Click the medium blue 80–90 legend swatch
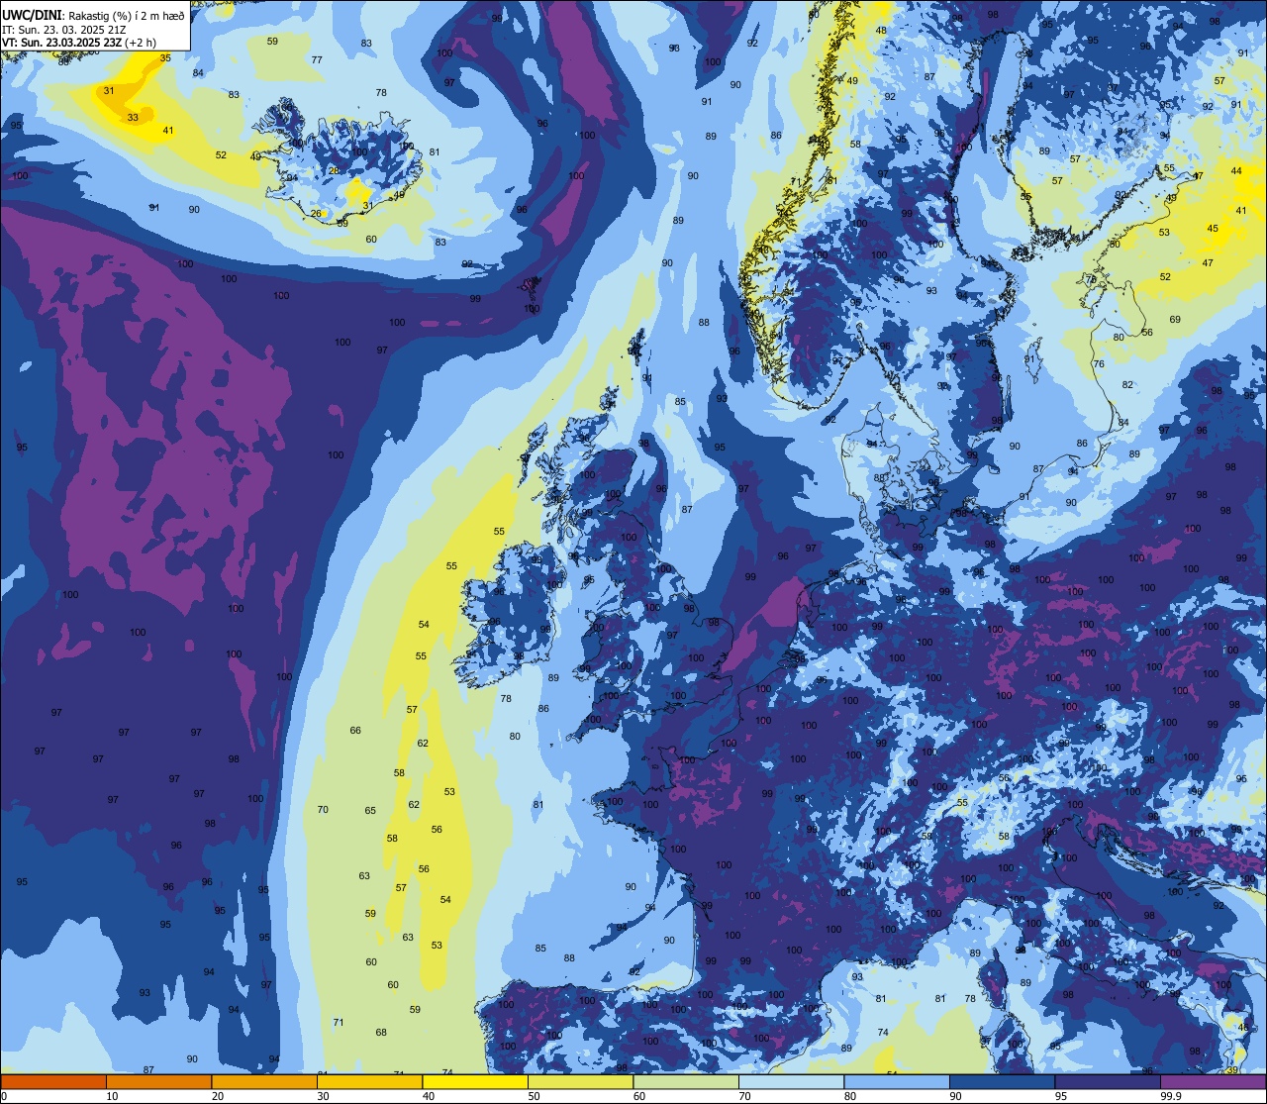Viewport: 1267px width, 1104px height. [x=897, y=1081]
